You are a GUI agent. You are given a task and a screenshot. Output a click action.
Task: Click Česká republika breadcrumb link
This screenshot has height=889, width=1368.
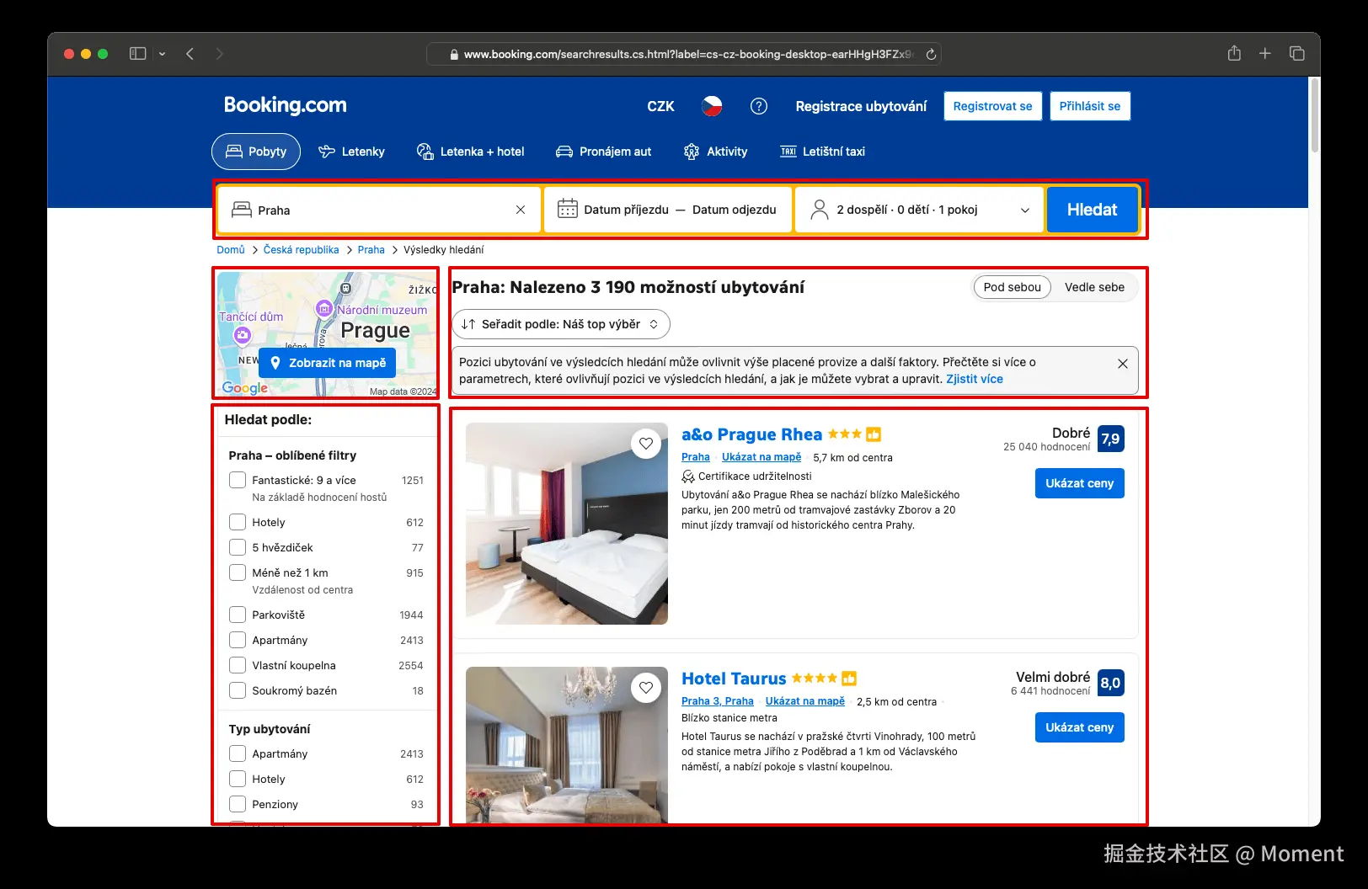[301, 250]
